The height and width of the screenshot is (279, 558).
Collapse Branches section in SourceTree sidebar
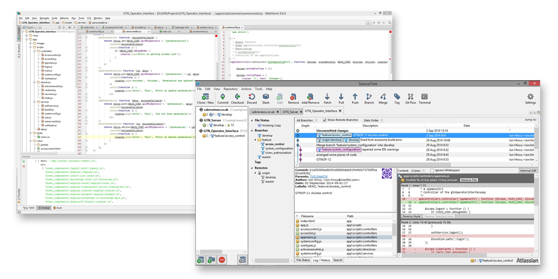[x=251, y=131]
